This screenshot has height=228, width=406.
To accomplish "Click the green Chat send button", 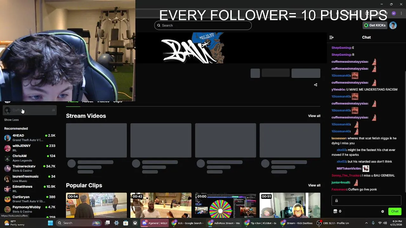I will click(x=395, y=211).
